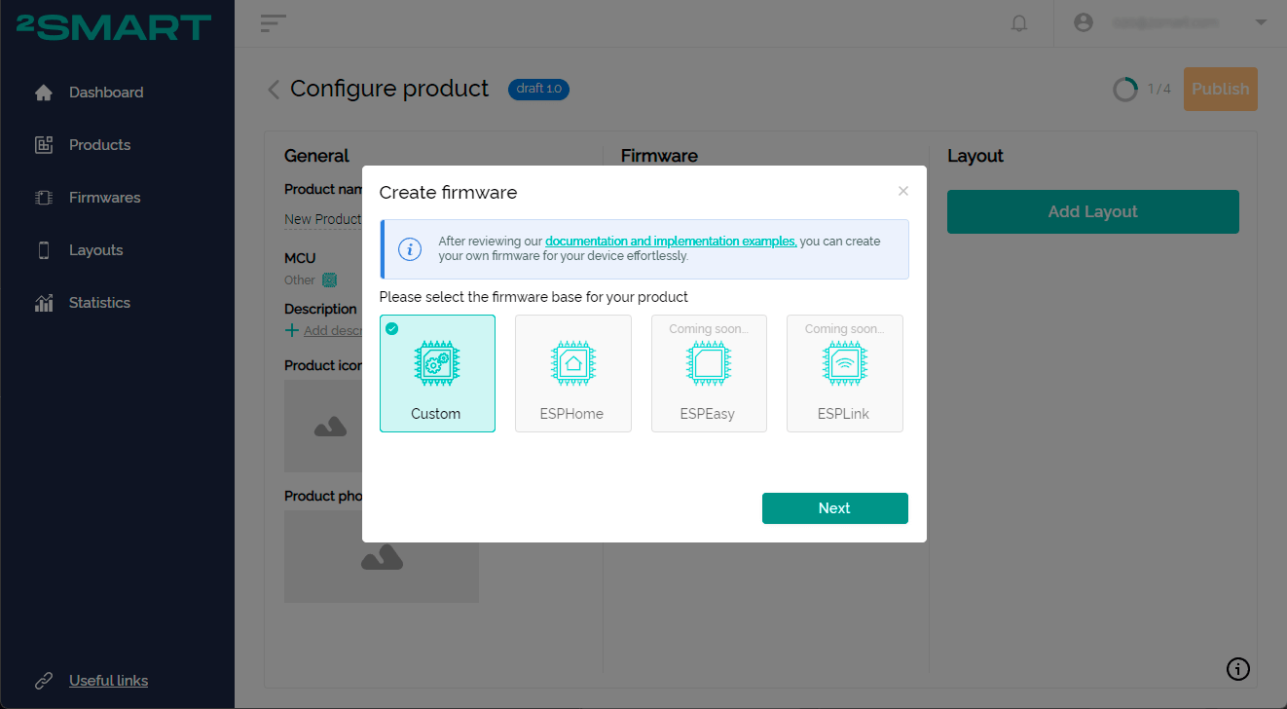Image resolution: width=1287 pixels, height=709 pixels.
Task: Click the MCU chip icon next to Other
Action: point(329,280)
